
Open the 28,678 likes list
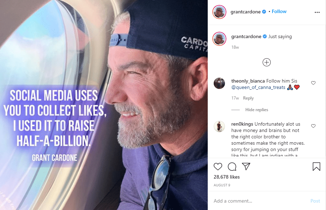[226, 176]
